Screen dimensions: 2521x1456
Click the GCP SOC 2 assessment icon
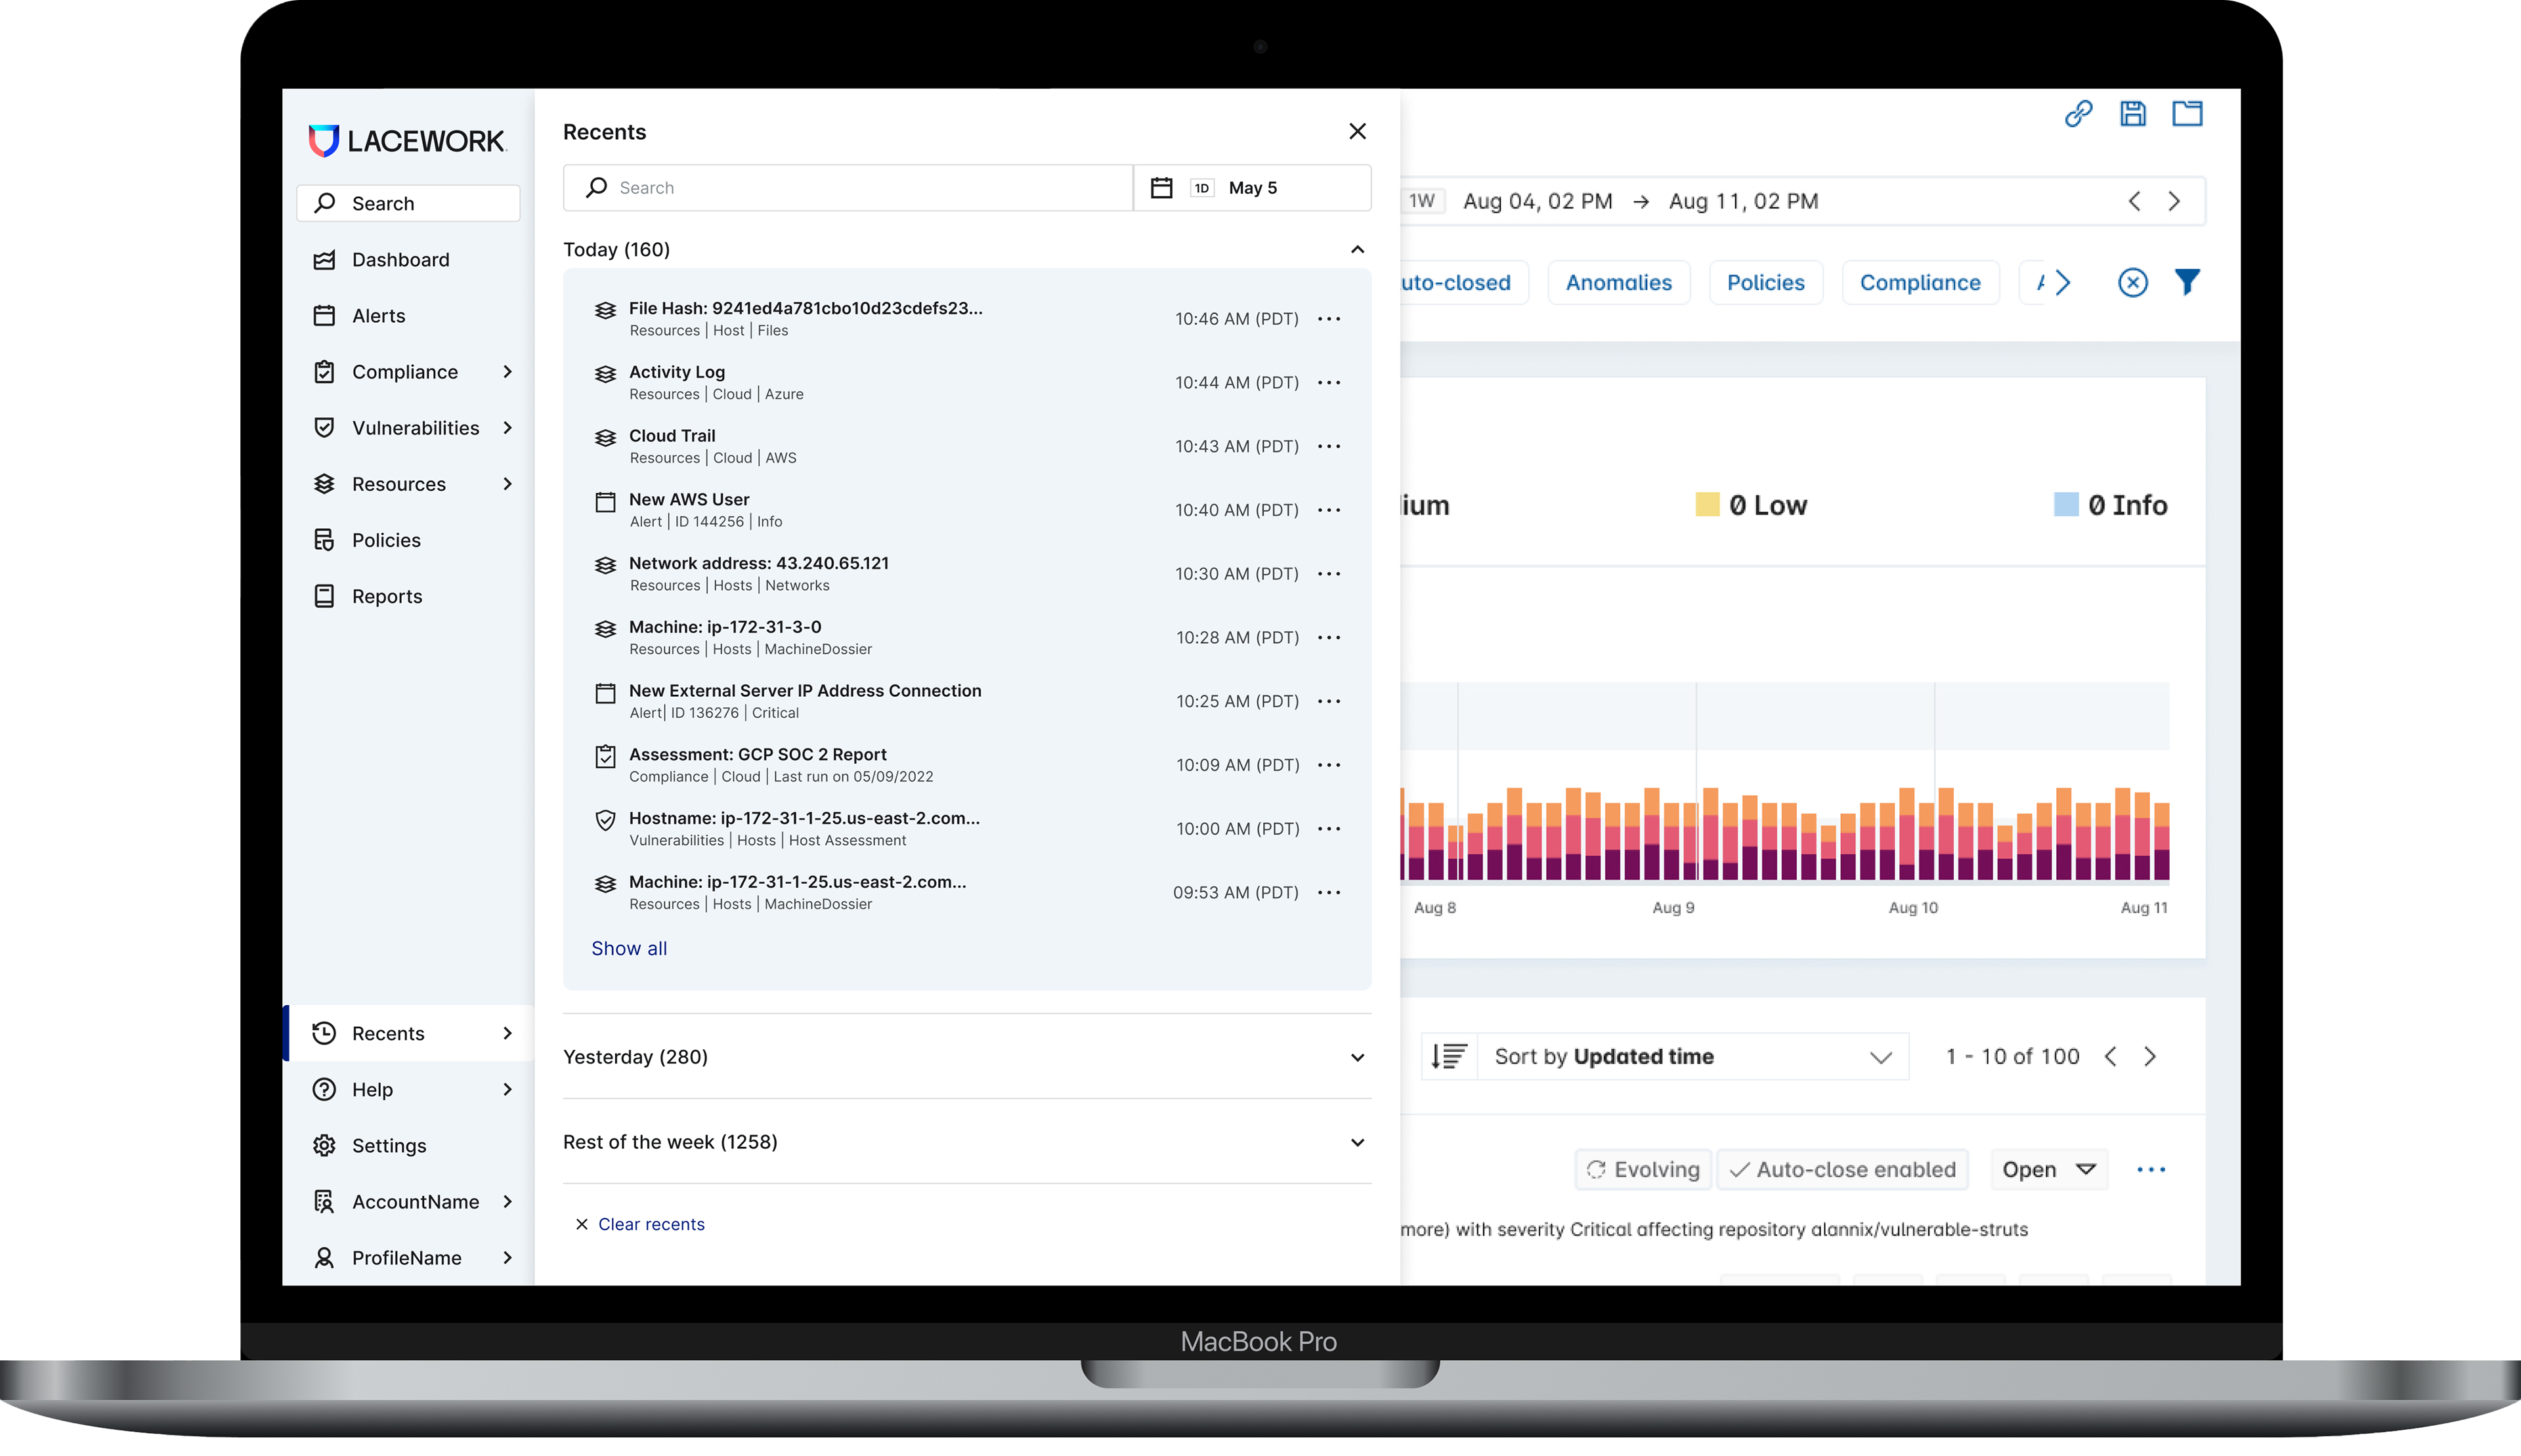pyautogui.click(x=605, y=757)
